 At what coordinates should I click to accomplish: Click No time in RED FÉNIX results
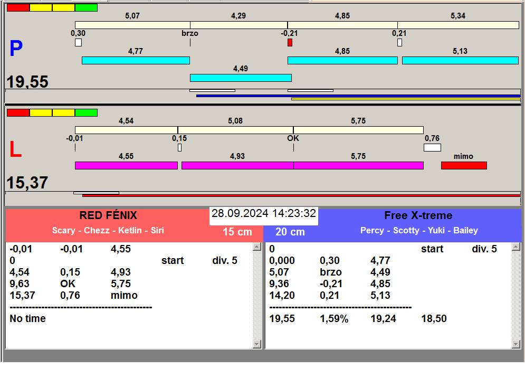tap(28, 319)
